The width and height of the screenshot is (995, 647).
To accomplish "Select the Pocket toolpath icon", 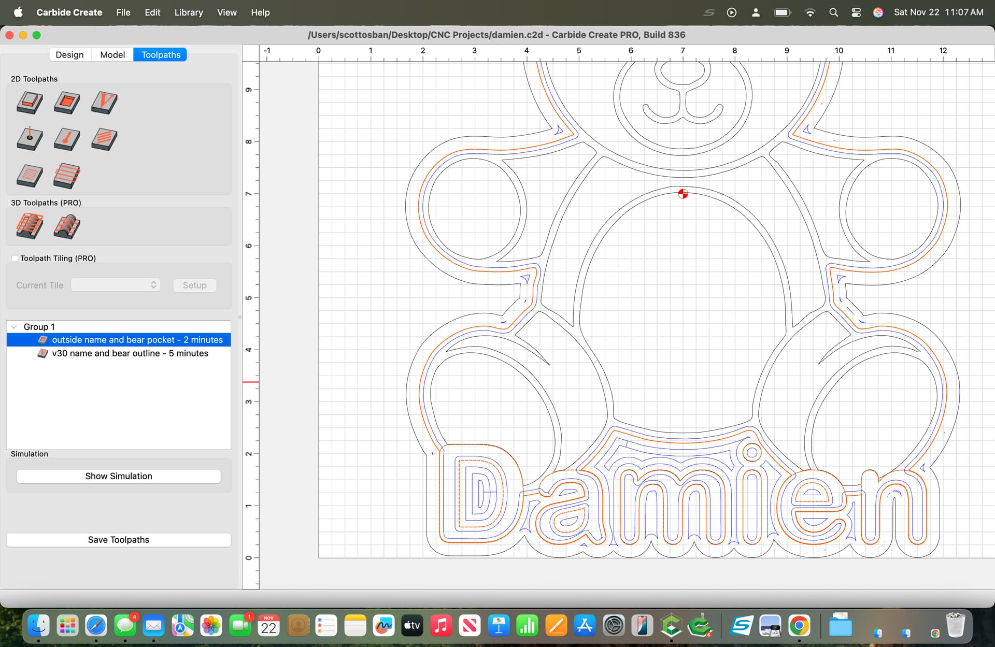I will point(67,102).
